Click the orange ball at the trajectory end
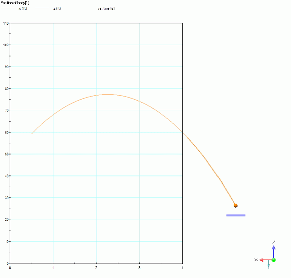 236,206
